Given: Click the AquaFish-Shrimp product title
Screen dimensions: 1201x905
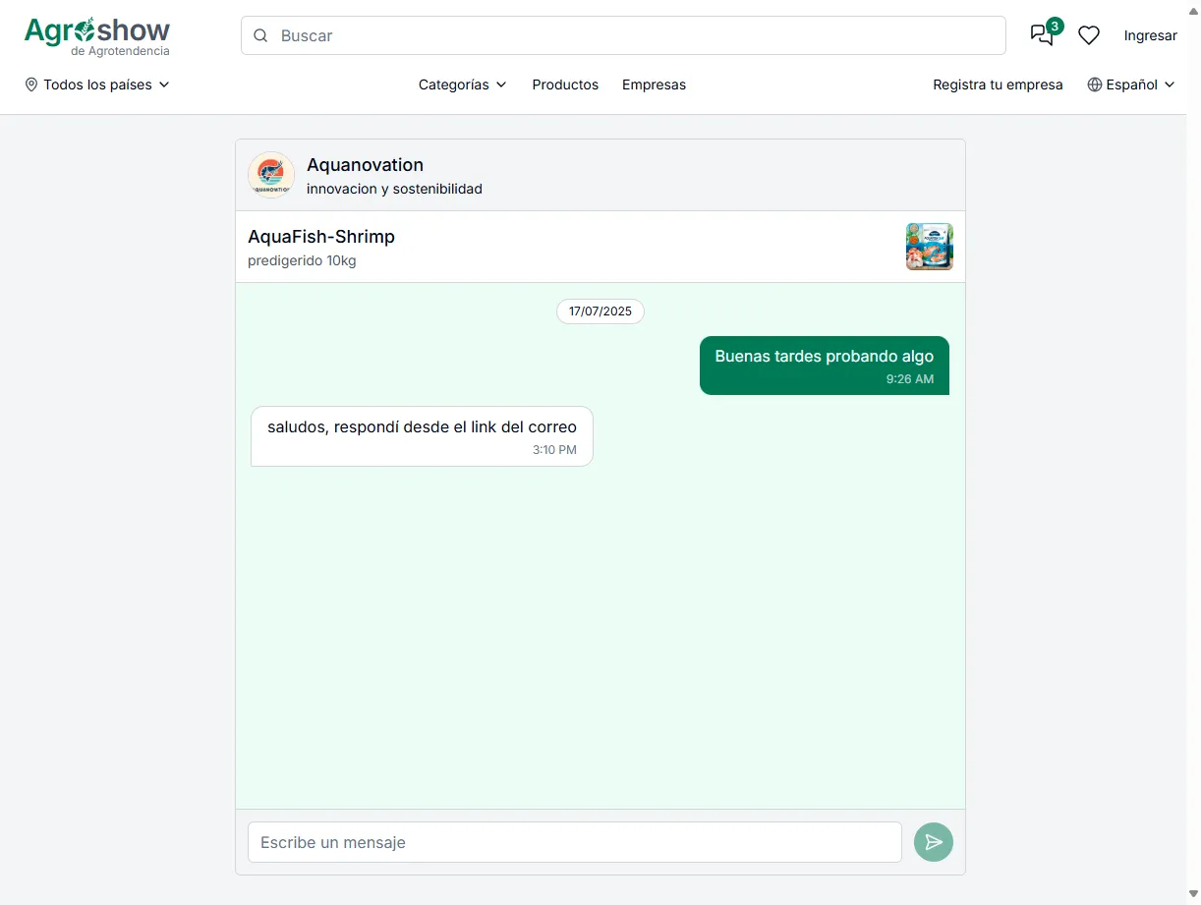Looking at the screenshot, I should point(321,237).
